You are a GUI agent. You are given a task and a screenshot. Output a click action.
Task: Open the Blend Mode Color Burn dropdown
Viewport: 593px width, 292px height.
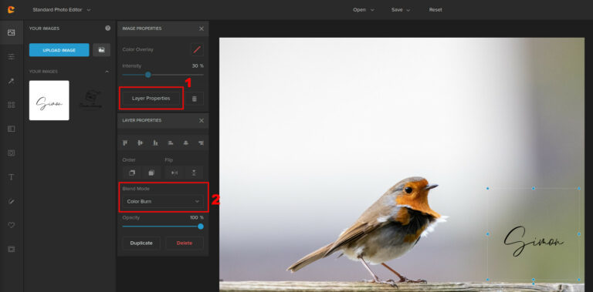163,201
